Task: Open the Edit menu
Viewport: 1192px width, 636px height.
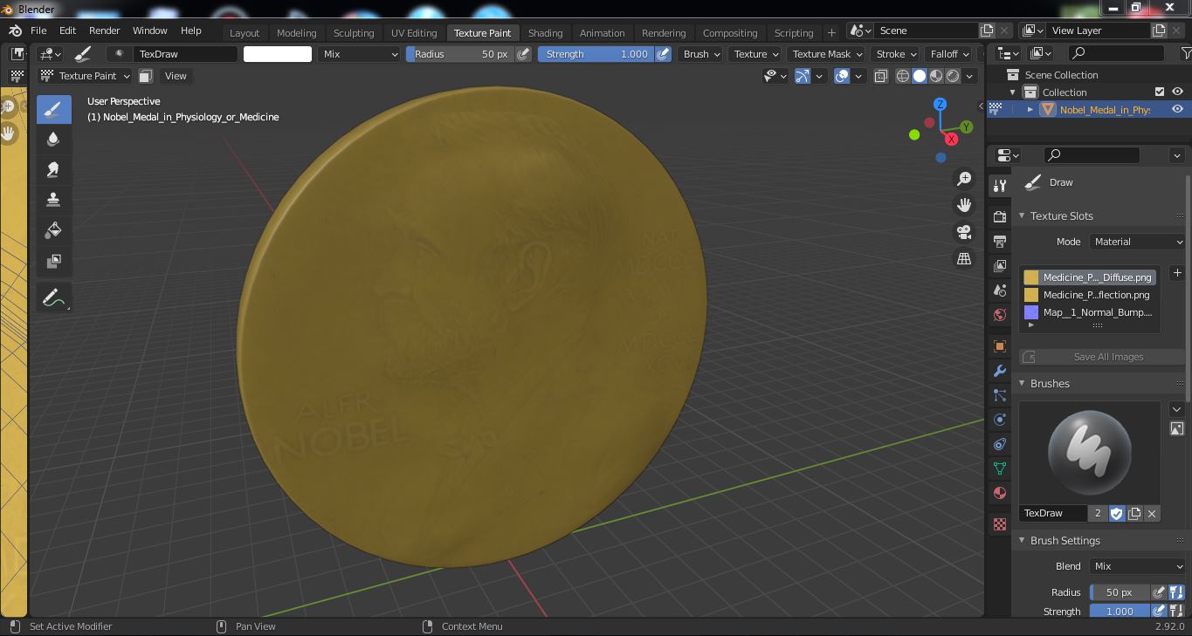Action: [x=67, y=31]
